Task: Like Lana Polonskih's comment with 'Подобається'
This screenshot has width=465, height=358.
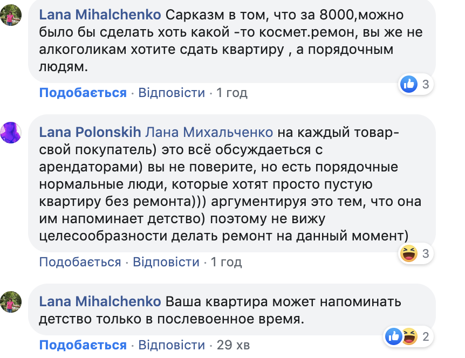Action: pos(80,262)
